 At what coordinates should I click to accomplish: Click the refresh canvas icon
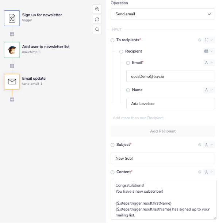(x=97, y=19)
